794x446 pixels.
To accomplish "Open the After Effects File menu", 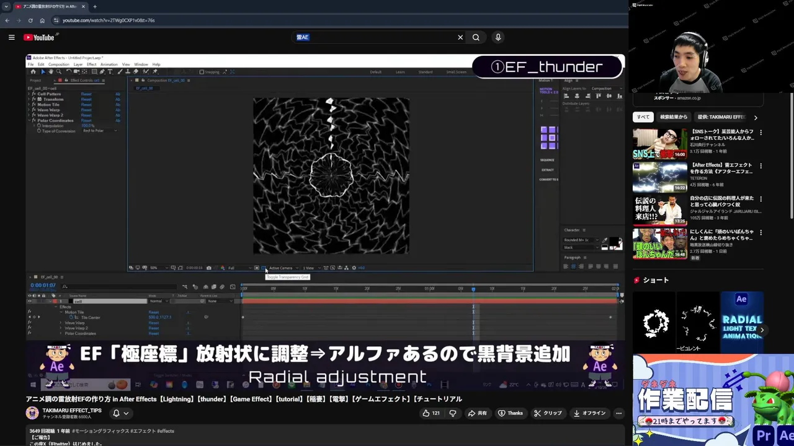I will click(x=30, y=64).
